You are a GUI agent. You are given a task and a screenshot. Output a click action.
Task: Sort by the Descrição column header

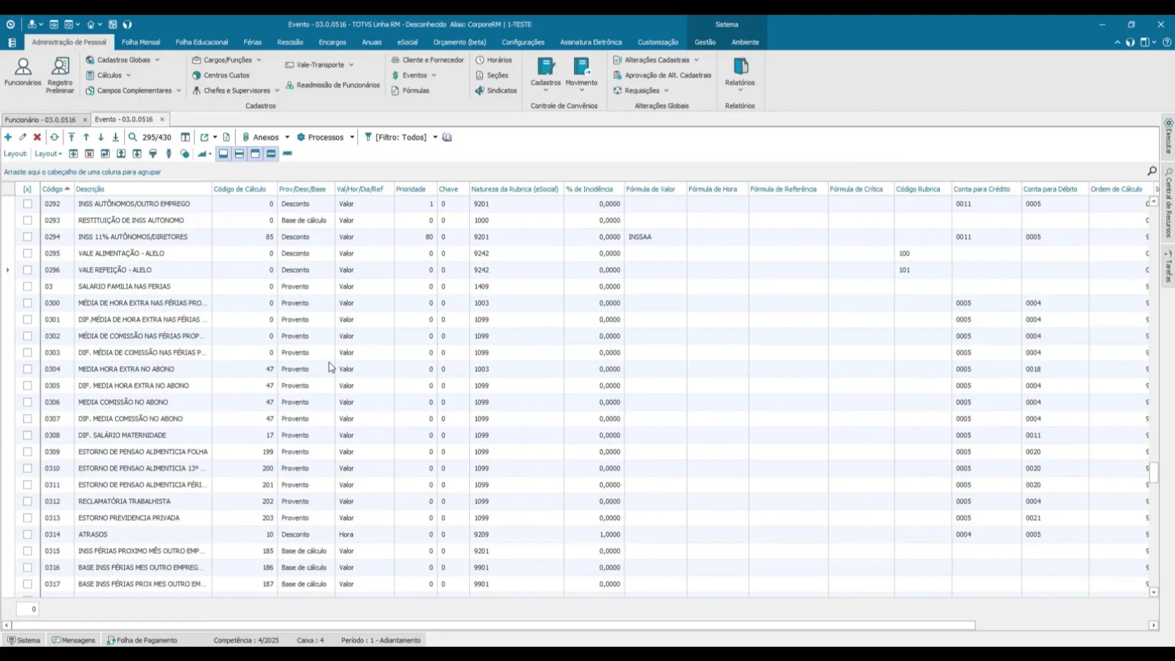pyautogui.click(x=91, y=189)
